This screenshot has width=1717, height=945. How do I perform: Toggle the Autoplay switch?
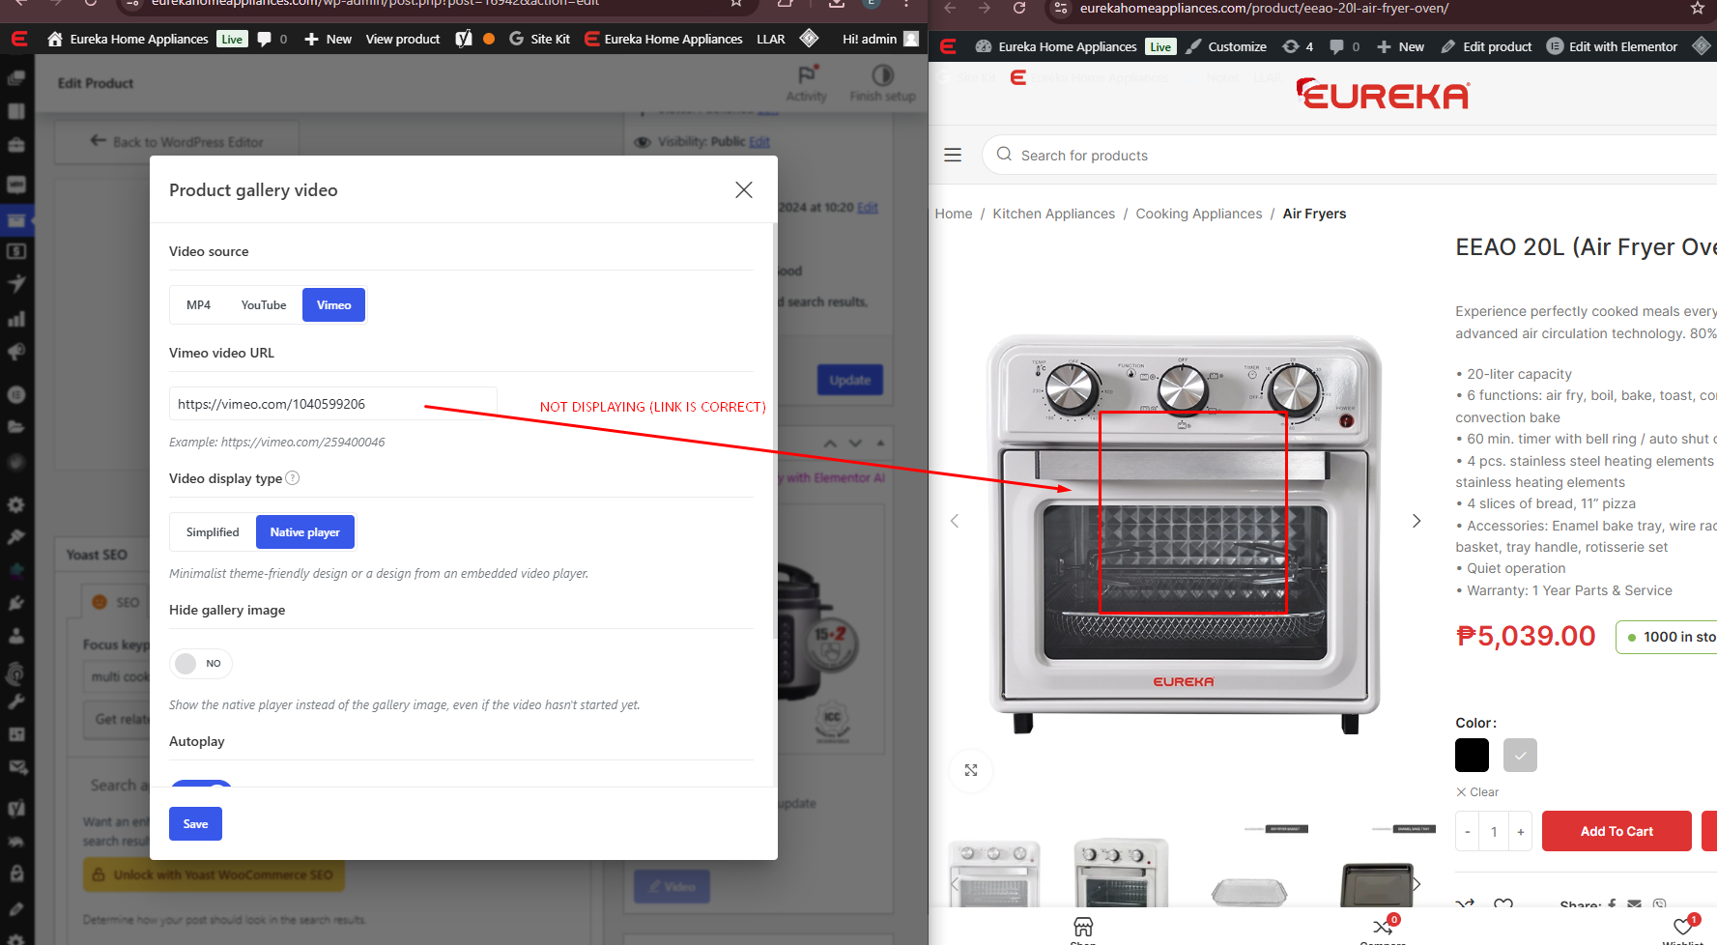tap(201, 784)
